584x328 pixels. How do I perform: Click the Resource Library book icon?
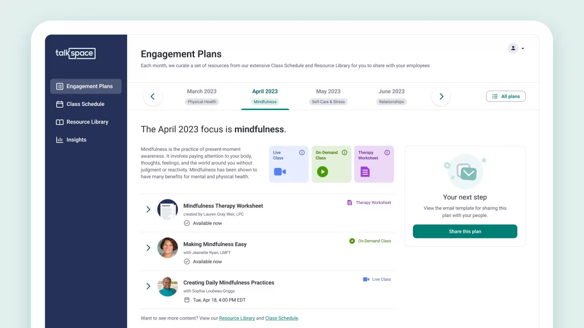[60, 121]
